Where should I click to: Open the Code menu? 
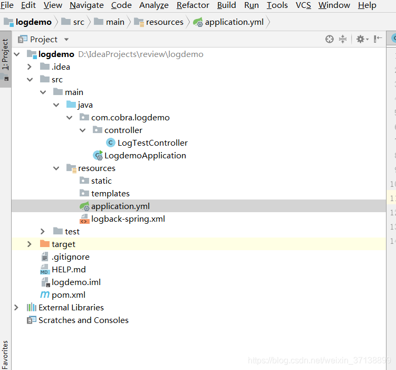[x=121, y=5]
